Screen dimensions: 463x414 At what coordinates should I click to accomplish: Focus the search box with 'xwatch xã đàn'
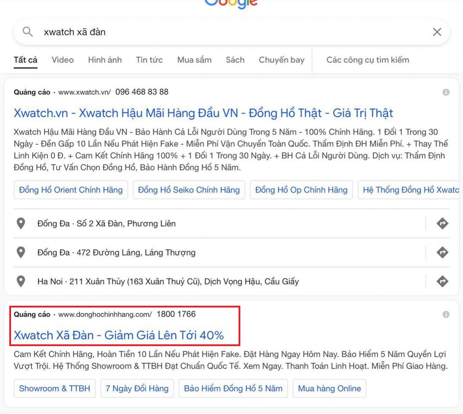[231, 32]
